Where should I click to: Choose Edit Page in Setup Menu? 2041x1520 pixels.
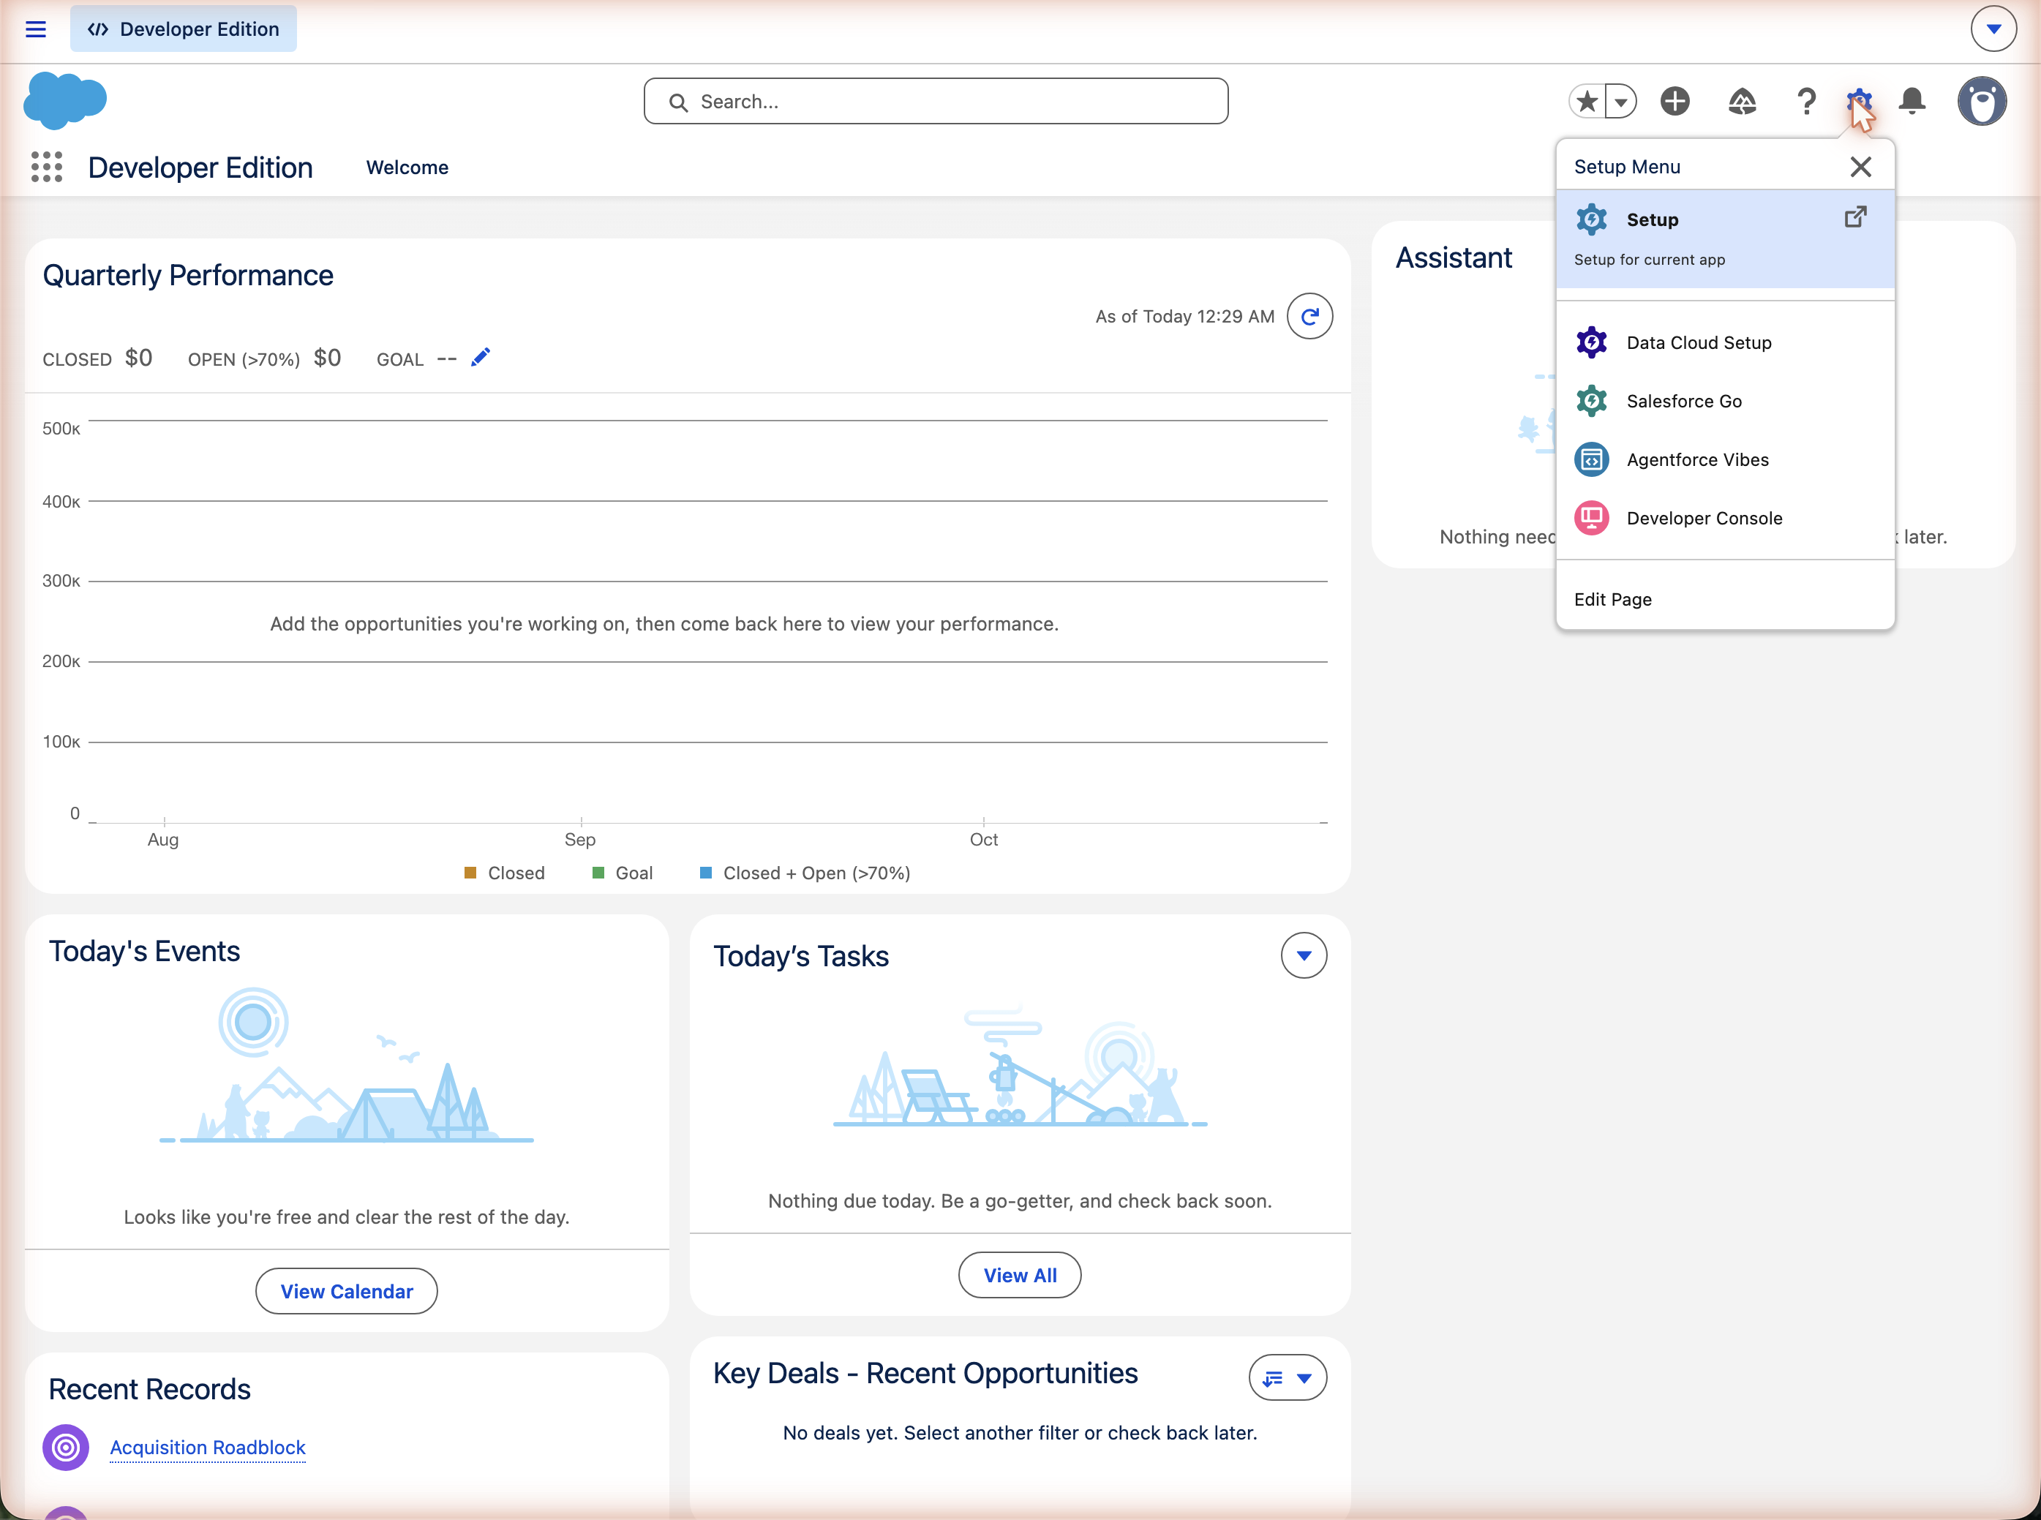click(x=1724, y=600)
